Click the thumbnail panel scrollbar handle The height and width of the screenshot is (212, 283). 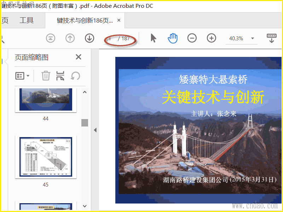[x=85, y=123]
